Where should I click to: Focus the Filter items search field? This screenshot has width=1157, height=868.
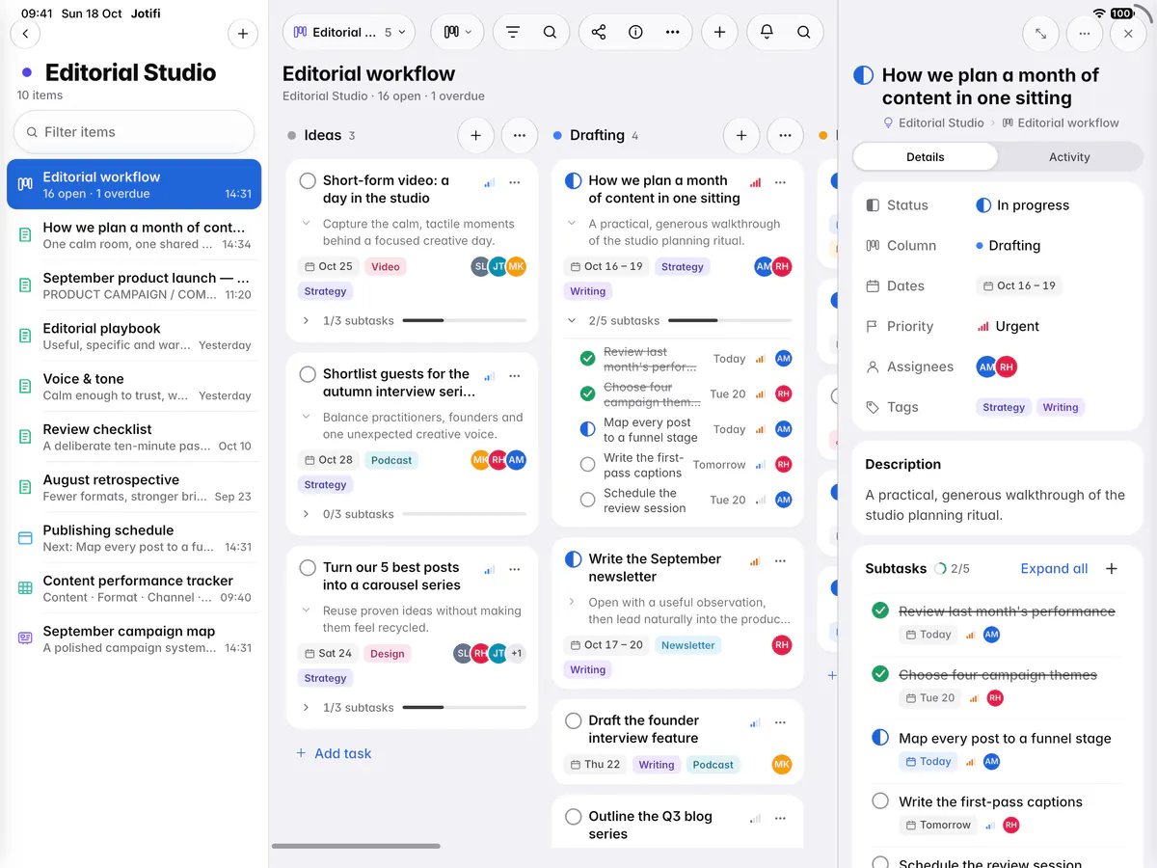(x=134, y=132)
